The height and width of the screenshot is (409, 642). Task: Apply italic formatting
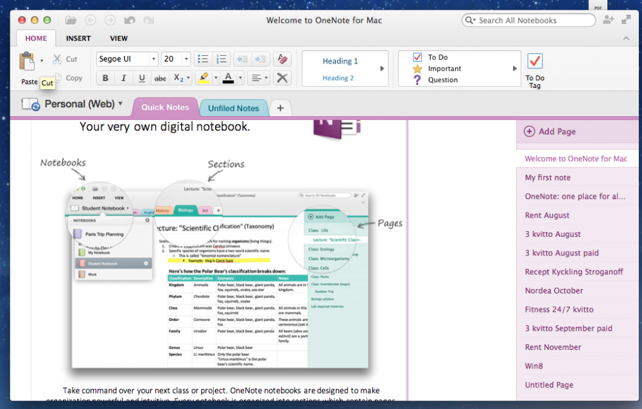coord(124,78)
